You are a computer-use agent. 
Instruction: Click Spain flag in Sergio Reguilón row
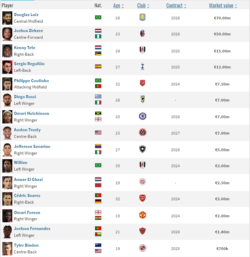(x=98, y=67)
